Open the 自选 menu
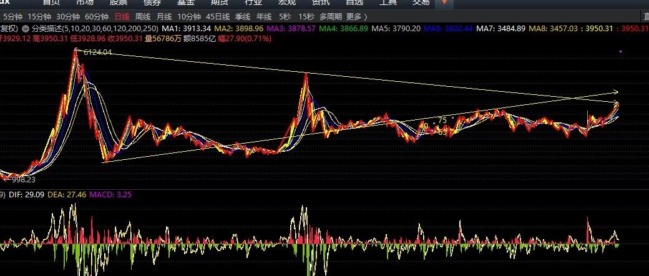The image size is (649, 276). 354,2
